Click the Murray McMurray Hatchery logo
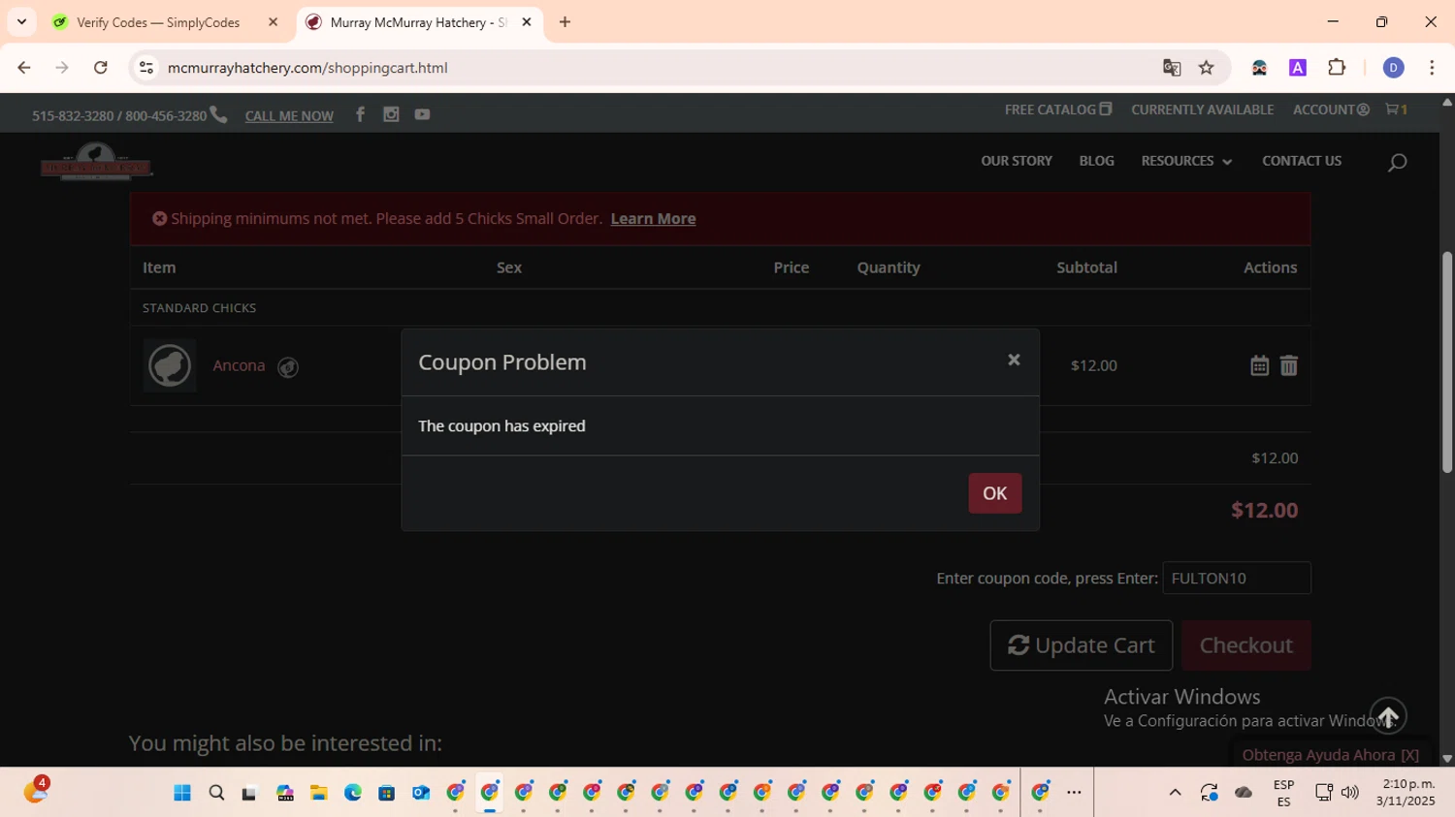1455x817 pixels. tap(96, 161)
